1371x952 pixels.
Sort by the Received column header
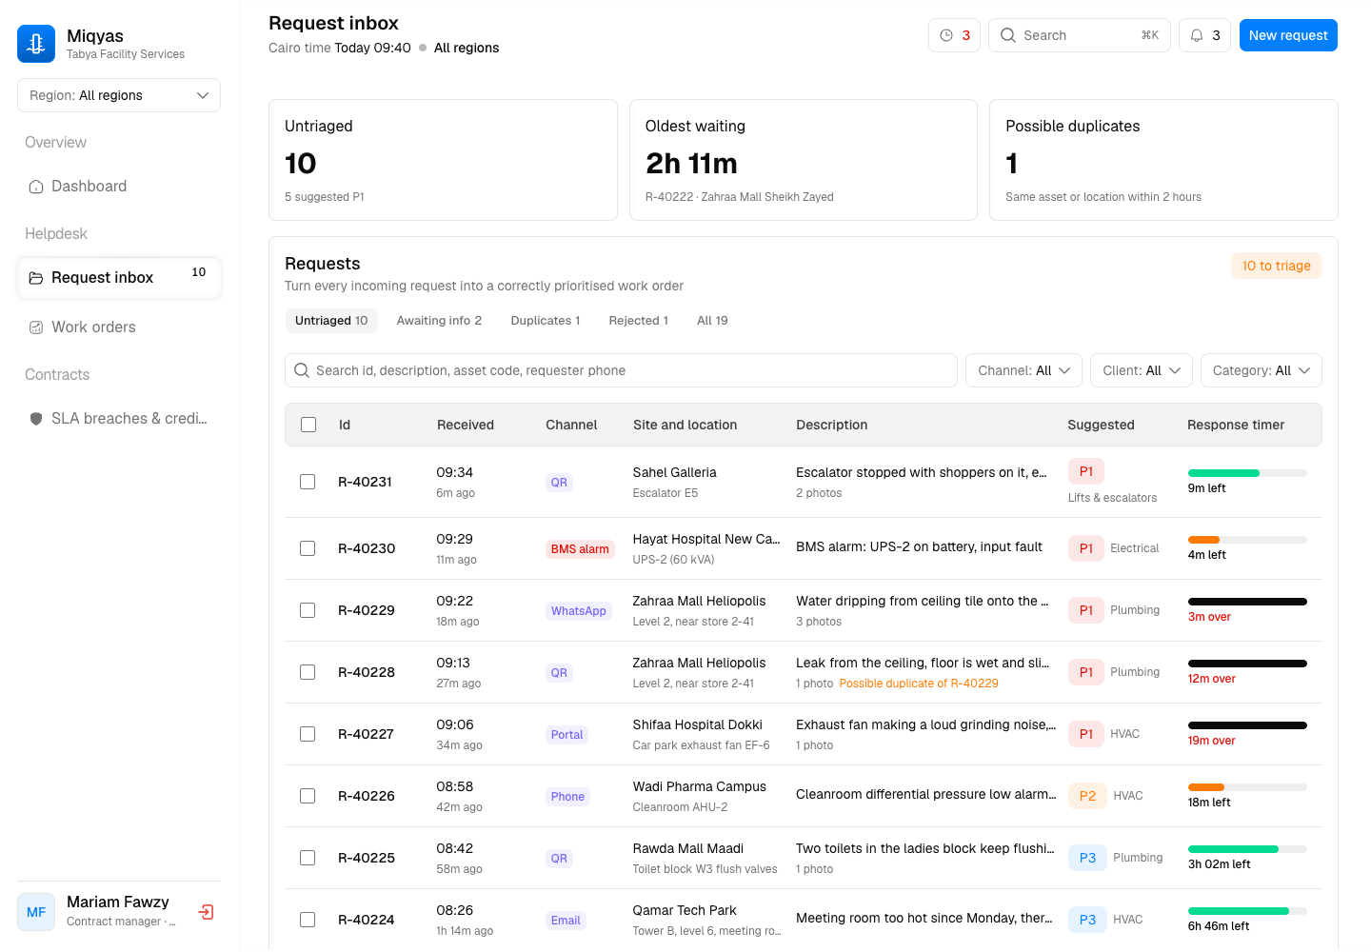466,425
